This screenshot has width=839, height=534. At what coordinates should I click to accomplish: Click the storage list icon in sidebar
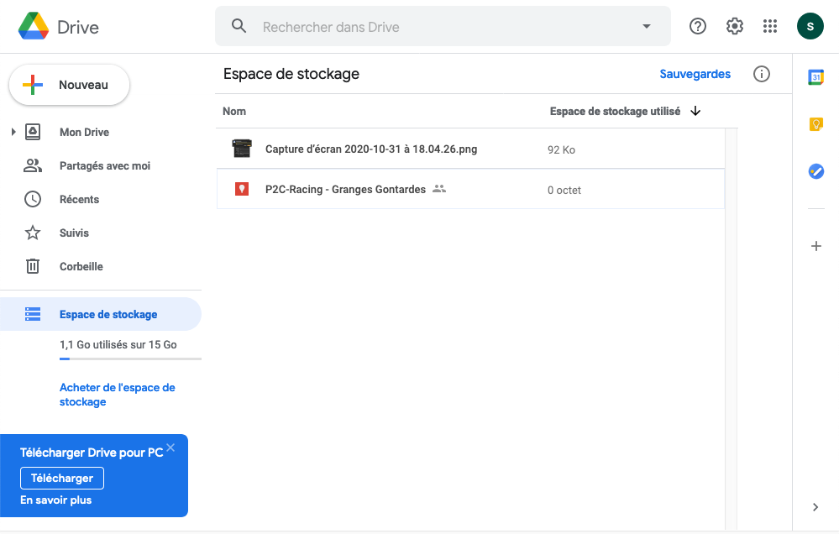[x=33, y=314]
